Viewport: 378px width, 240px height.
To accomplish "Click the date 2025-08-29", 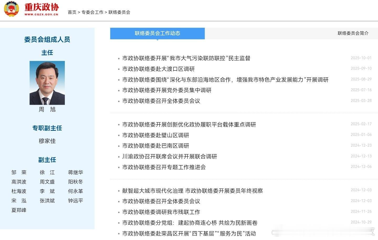I will [361, 79].
